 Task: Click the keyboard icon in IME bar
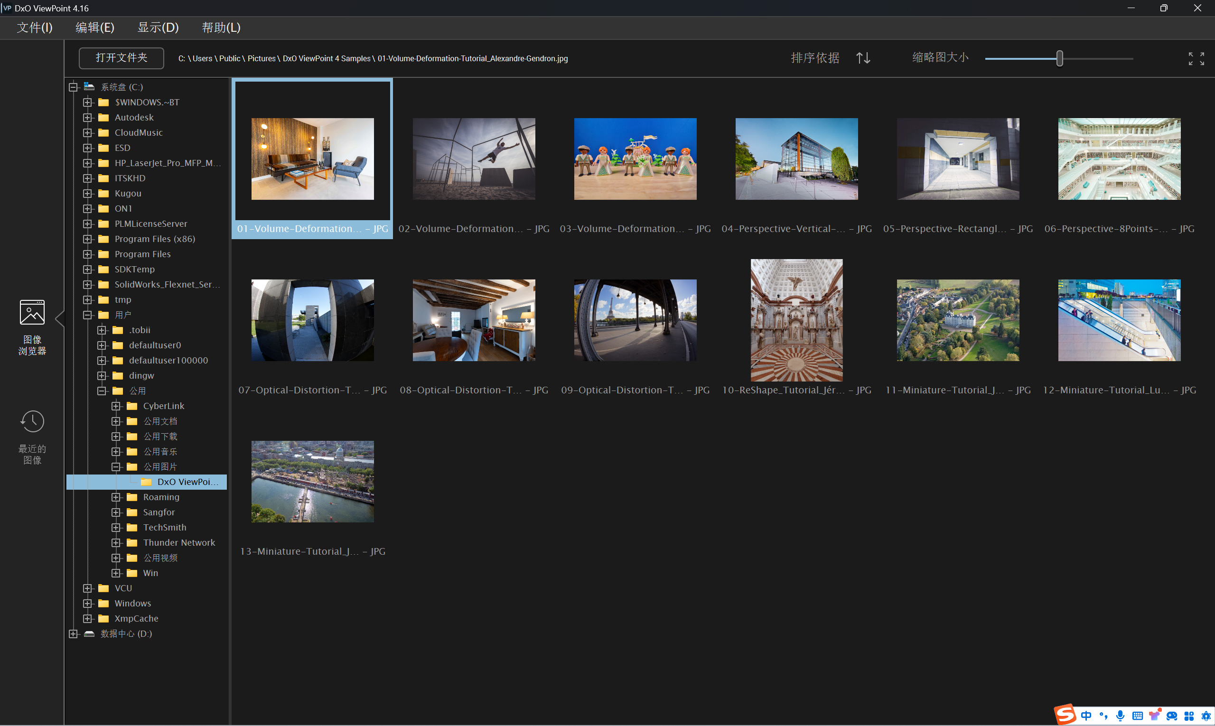[x=1137, y=716]
